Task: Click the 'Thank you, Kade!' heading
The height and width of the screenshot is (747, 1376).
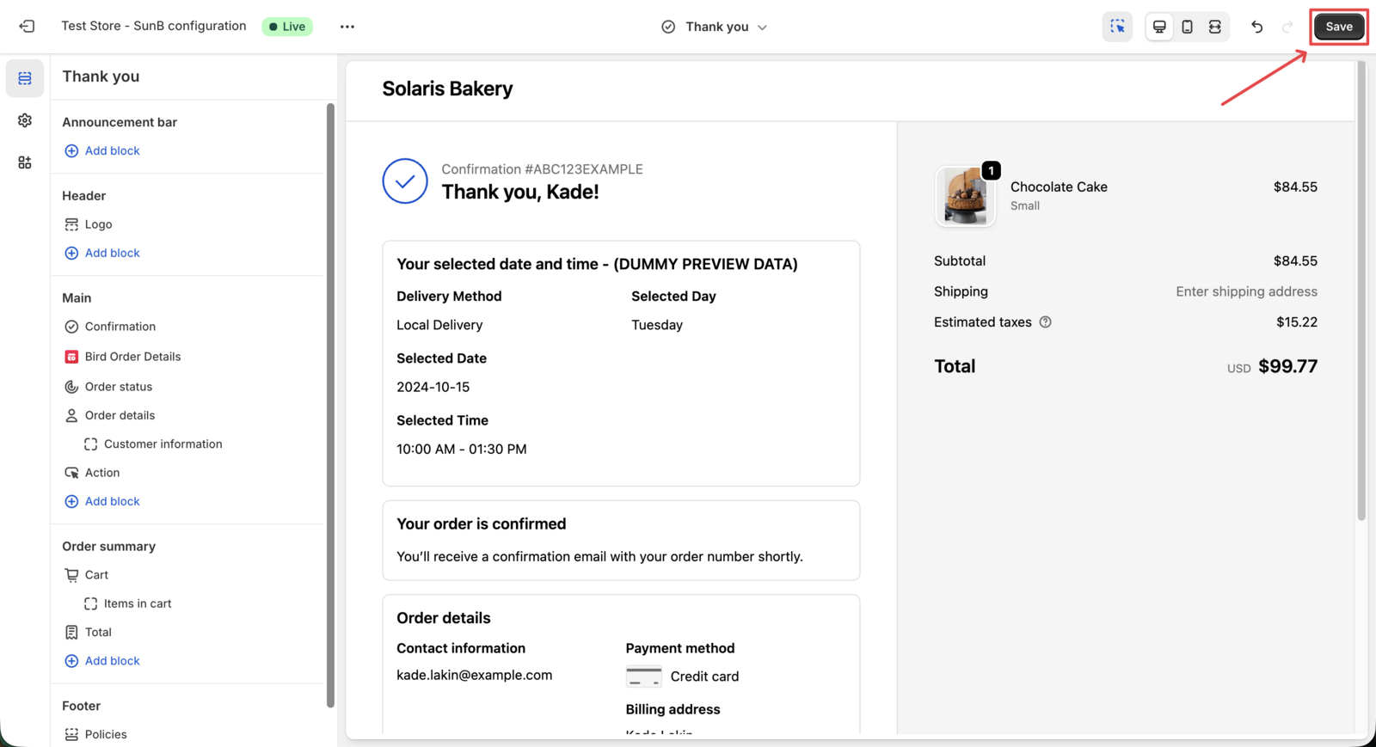Action: tap(520, 192)
